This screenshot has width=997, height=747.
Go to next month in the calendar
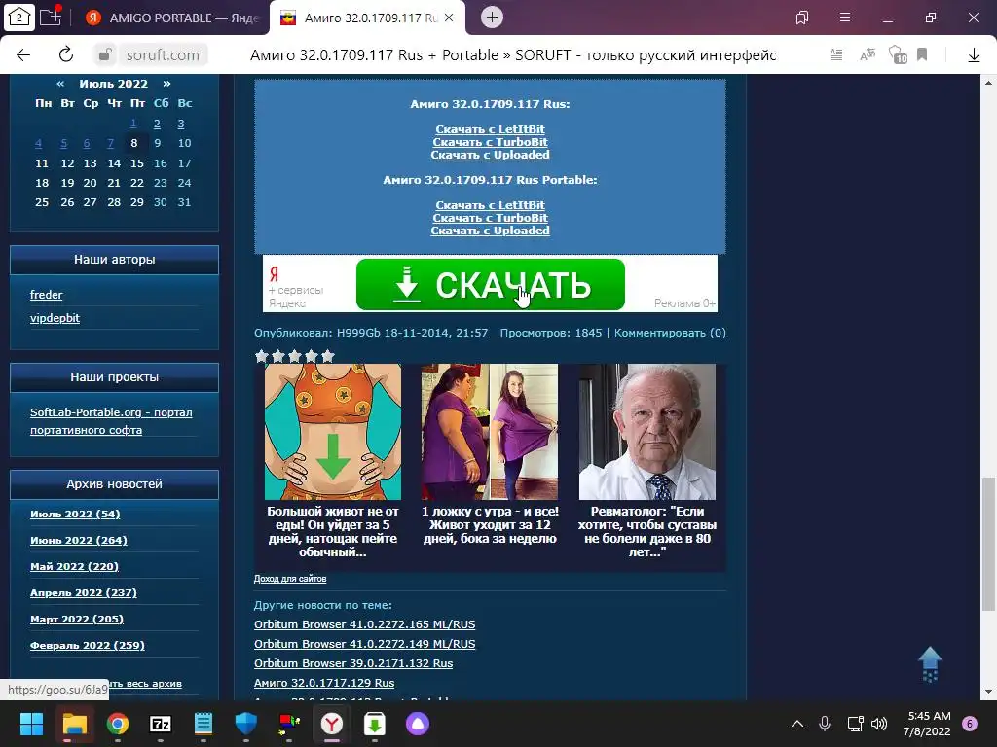[x=166, y=84]
